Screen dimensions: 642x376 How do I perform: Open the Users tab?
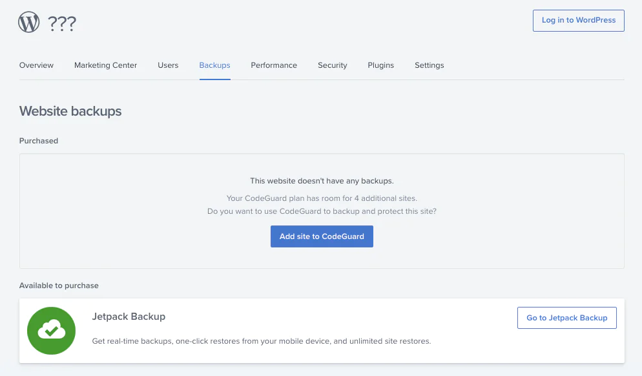(x=168, y=65)
